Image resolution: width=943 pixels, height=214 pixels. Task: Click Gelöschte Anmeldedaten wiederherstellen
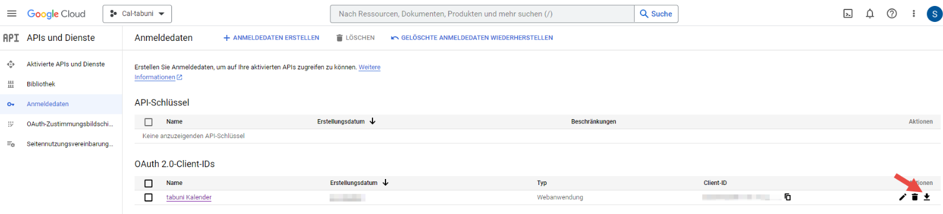click(x=471, y=38)
